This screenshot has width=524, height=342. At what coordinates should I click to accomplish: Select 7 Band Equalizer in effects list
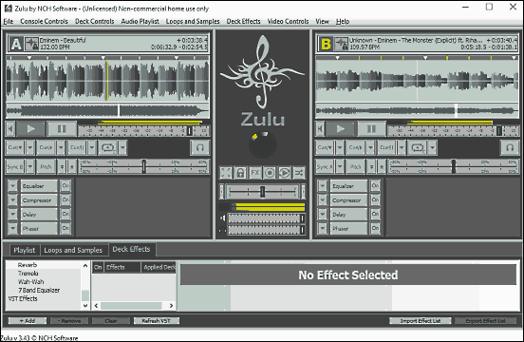39,290
